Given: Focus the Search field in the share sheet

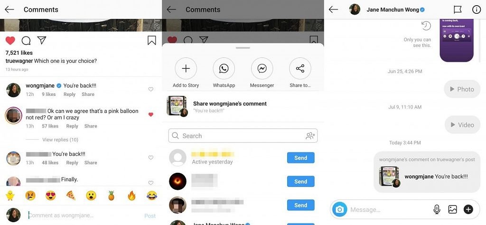Looking at the screenshot, I should (243, 136).
